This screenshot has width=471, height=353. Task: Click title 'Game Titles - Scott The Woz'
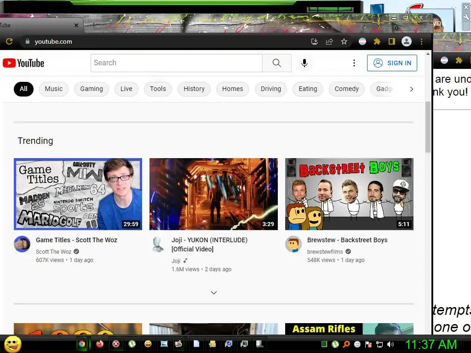[77, 240]
